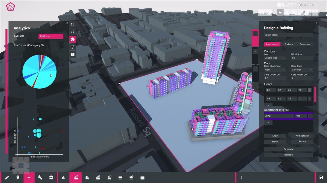This screenshot has height=183, width=327.
Task: Edit the South Block name field
Action: (289, 35)
